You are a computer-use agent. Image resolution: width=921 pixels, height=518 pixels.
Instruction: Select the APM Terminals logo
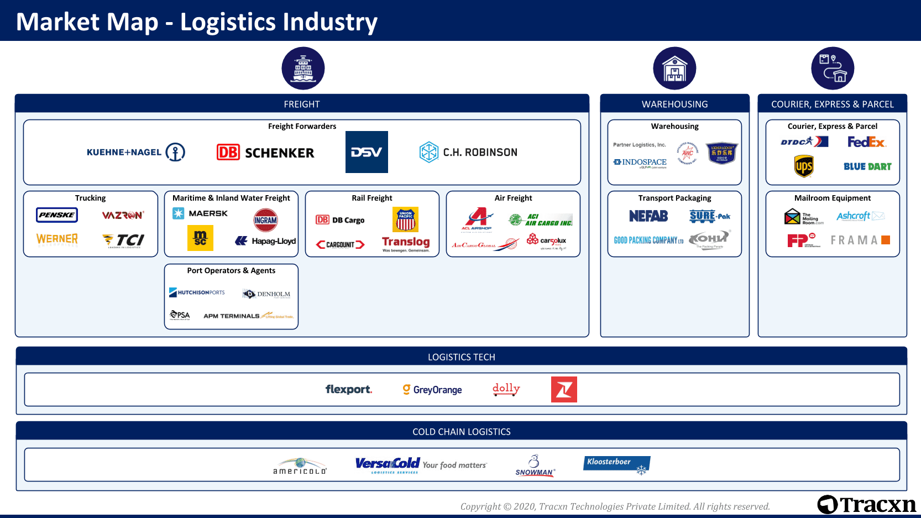[248, 316]
